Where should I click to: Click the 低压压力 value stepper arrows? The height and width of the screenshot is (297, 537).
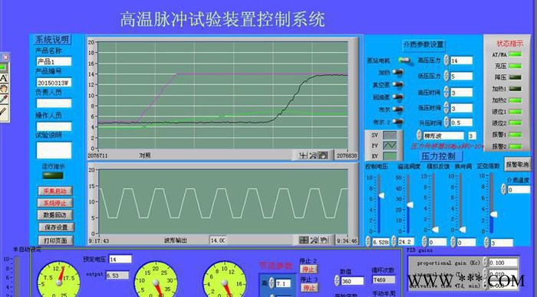point(446,76)
